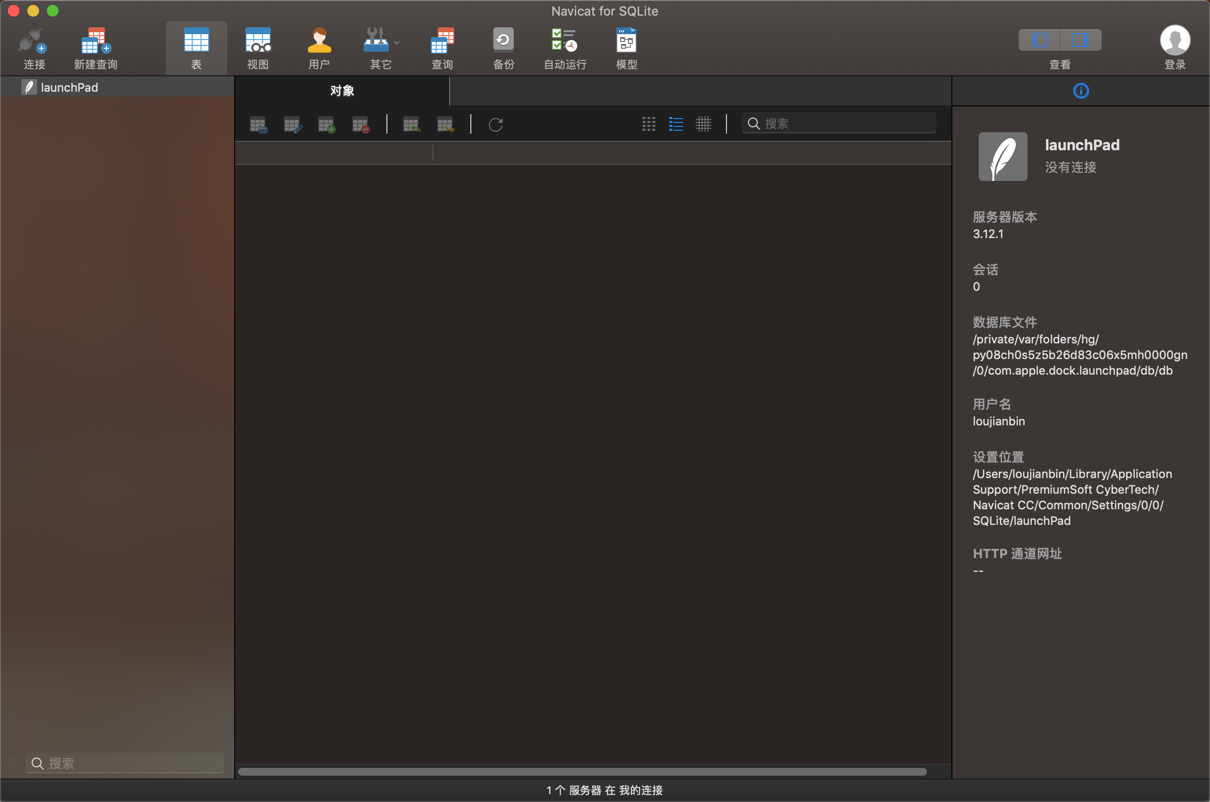Click the 登录 (Sign in) avatar
This screenshot has width=1210, height=802.
pos(1175,40)
